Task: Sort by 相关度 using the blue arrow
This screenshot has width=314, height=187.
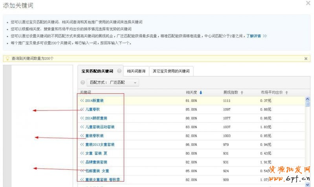Action: 201,93
